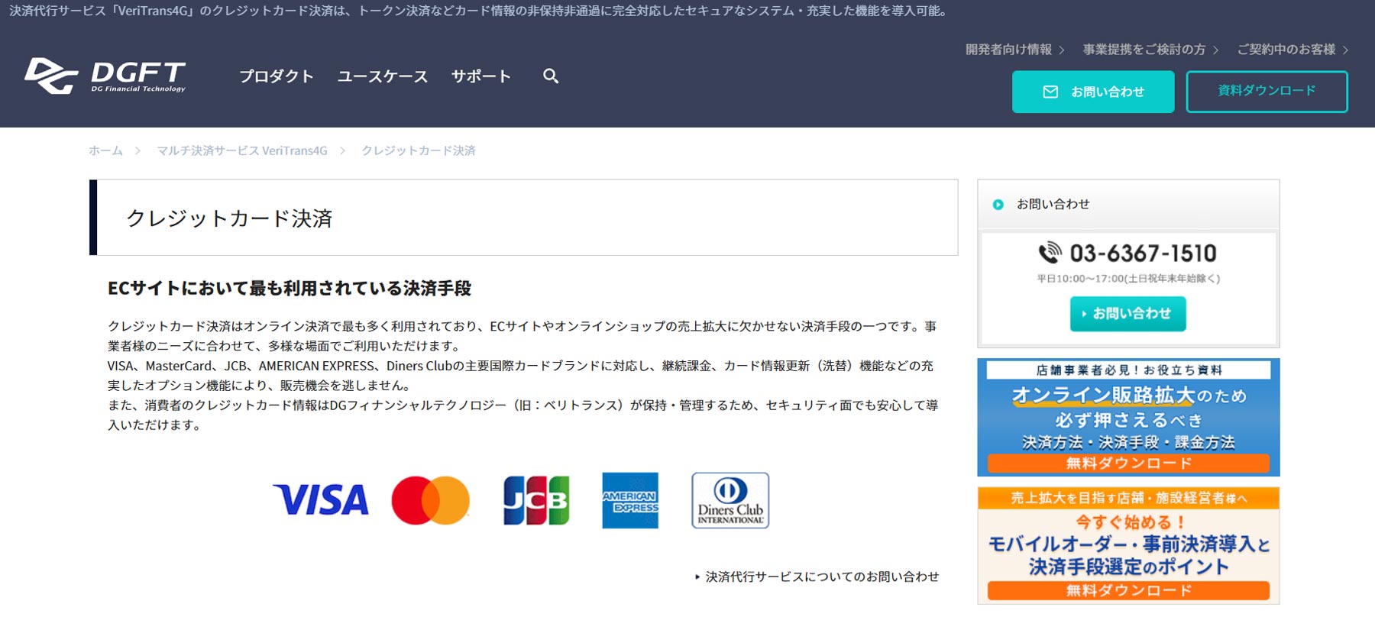
Task: Click the VISA card logo
Action: click(321, 500)
